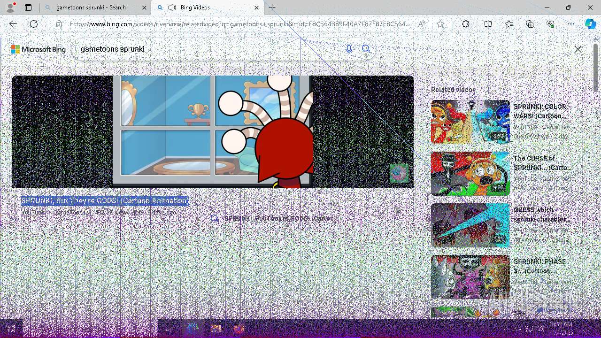Open the Copilot sidebar icon
Viewport: 601px width, 338px height.
[591, 24]
